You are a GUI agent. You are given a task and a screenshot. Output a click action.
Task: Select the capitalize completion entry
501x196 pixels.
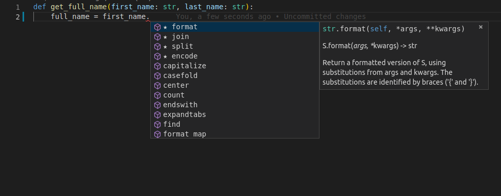coord(234,66)
